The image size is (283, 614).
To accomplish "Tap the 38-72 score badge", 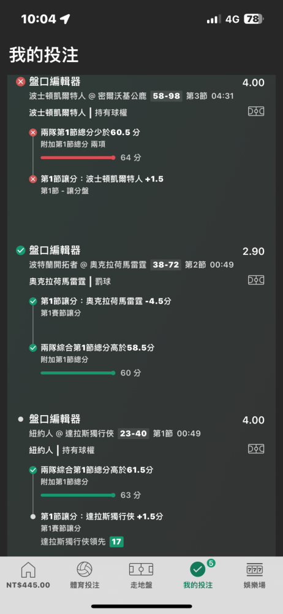I will [166, 265].
